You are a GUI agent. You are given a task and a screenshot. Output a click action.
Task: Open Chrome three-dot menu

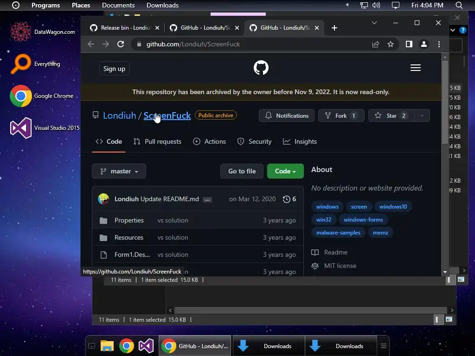tap(439, 44)
